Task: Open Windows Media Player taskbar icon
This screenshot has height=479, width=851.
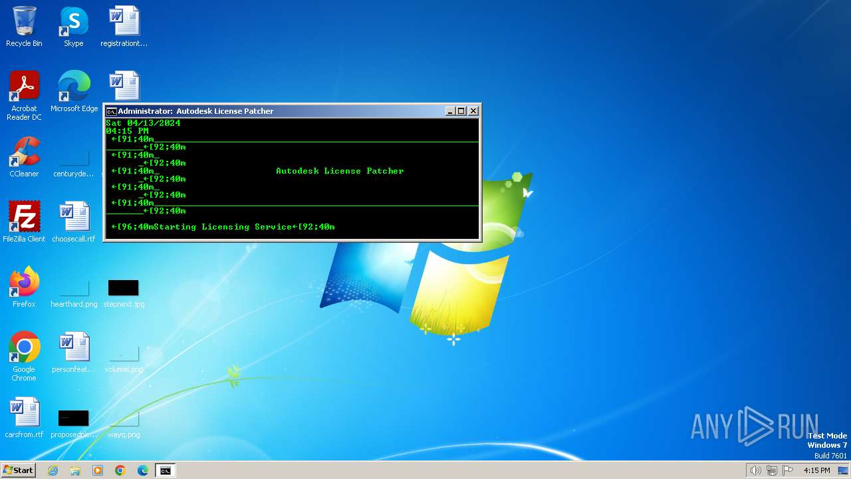Action: pos(98,470)
